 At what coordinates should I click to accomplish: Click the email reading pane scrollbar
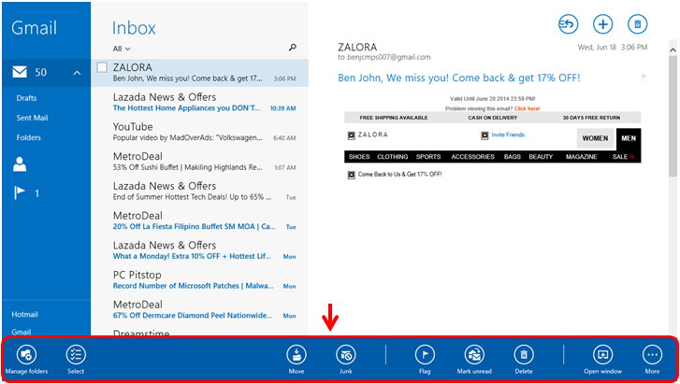[x=673, y=116]
